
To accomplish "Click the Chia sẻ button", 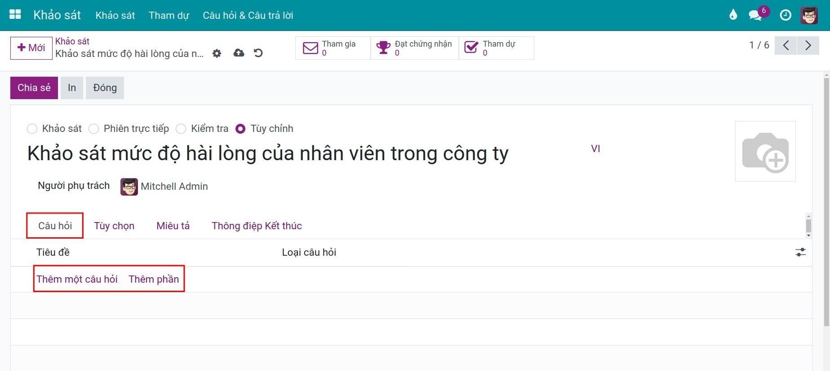I will coord(34,88).
